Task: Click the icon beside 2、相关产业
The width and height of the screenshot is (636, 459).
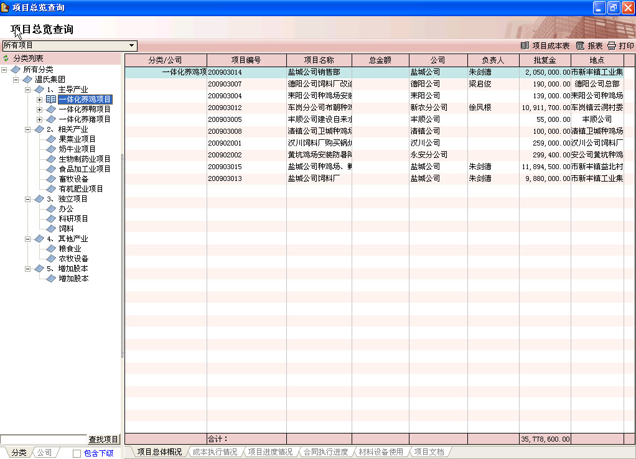Action: point(39,129)
